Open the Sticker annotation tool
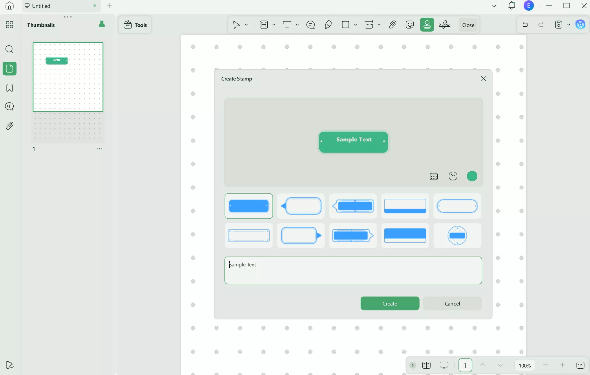Screen dimensions: 590x375 click(x=410, y=25)
